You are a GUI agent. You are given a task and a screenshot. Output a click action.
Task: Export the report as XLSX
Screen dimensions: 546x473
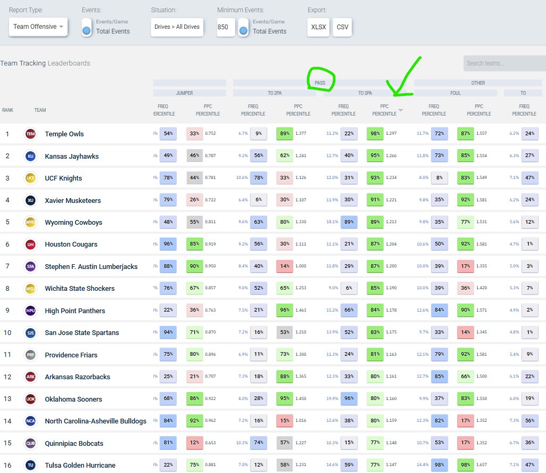tap(318, 27)
